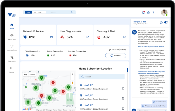Toggle the Karigor AI Bot switch
This screenshot has width=175, height=111.
tap(166, 22)
